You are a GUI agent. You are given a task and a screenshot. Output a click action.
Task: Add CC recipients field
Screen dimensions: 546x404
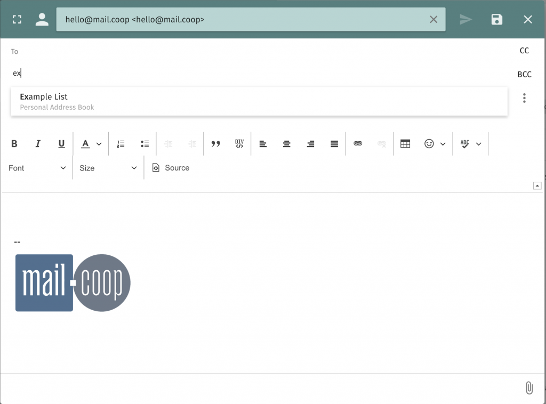coord(524,51)
